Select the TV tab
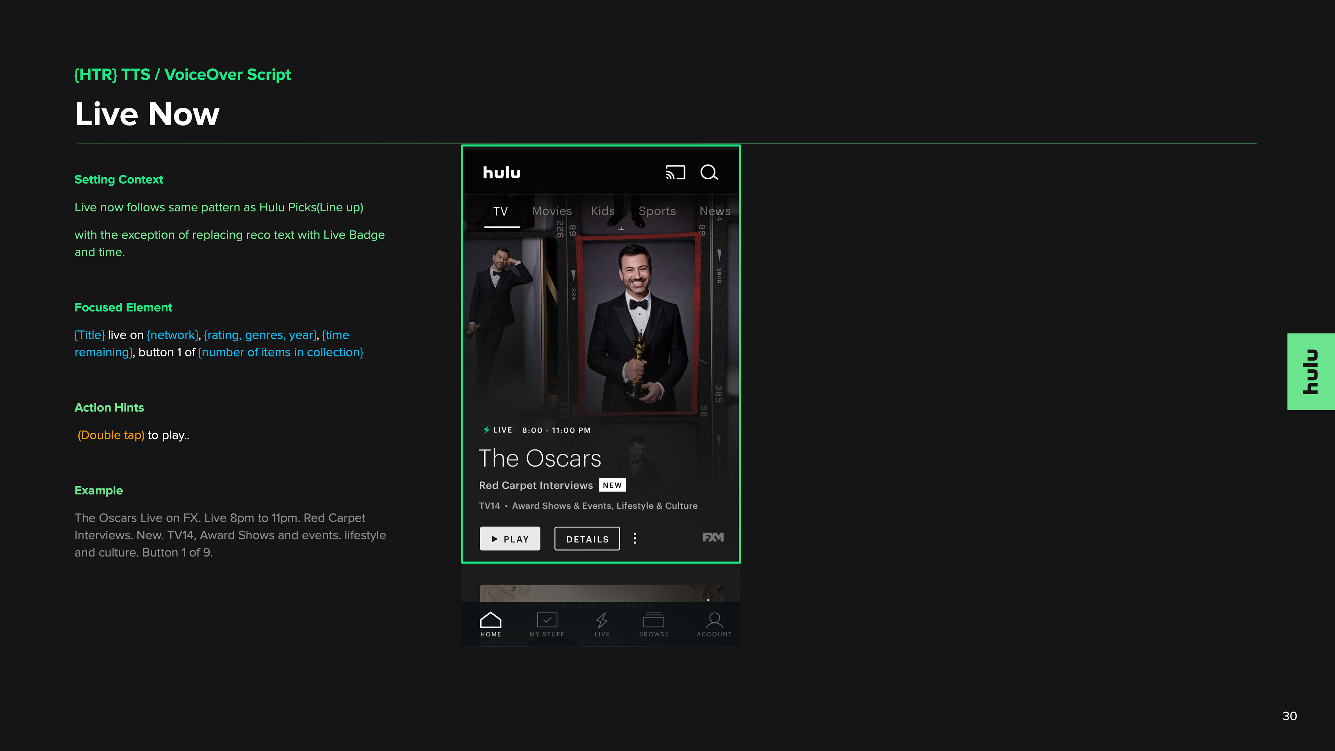Viewport: 1335px width, 751px height. pyautogui.click(x=501, y=211)
